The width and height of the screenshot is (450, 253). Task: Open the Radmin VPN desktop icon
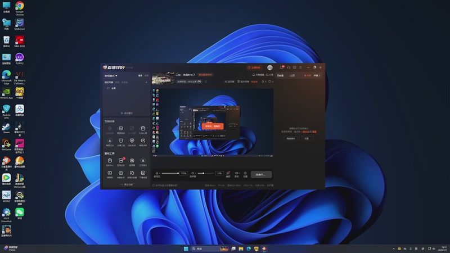6,112
